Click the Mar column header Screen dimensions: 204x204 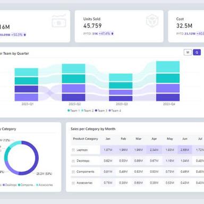[139, 139]
